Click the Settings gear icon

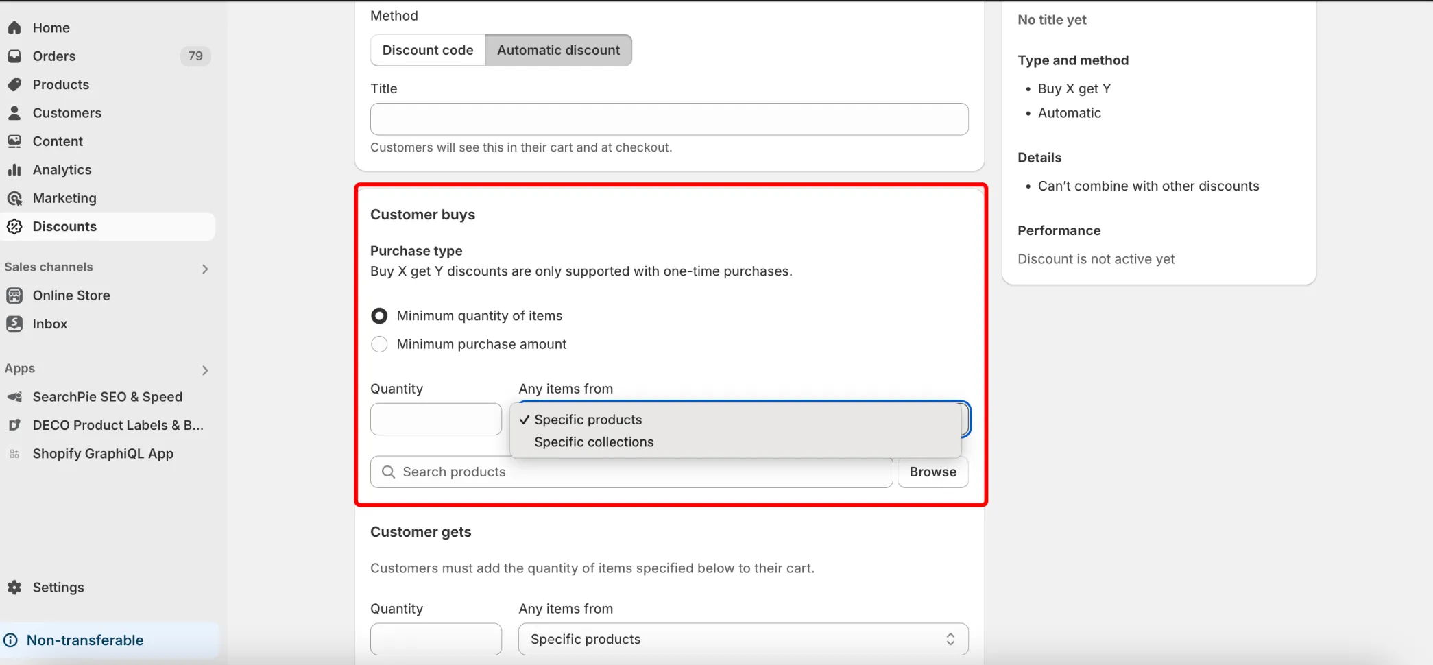point(14,588)
